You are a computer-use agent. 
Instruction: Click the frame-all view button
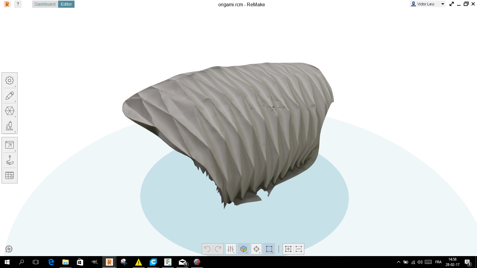(288, 249)
